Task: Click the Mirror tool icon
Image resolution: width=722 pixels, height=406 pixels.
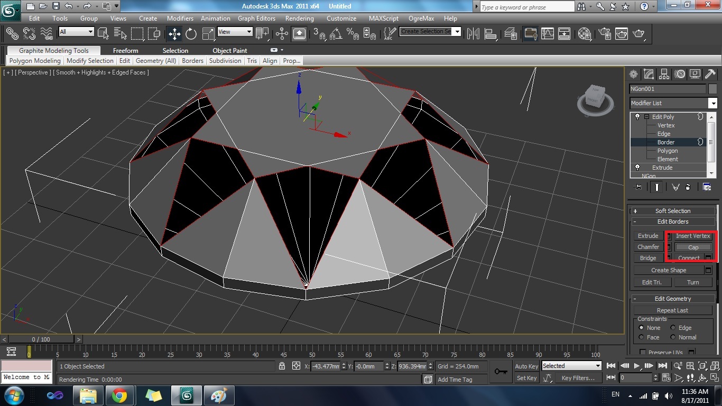Action: coord(473,34)
